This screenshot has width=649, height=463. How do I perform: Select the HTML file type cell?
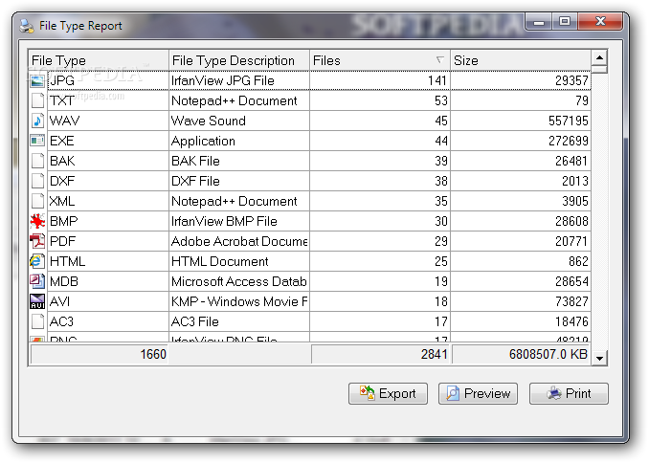pyautogui.click(x=108, y=261)
